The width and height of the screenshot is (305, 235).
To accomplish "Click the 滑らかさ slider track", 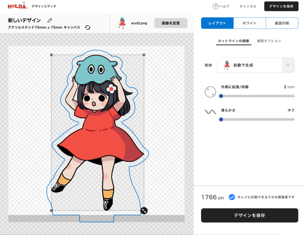I will point(257,119).
